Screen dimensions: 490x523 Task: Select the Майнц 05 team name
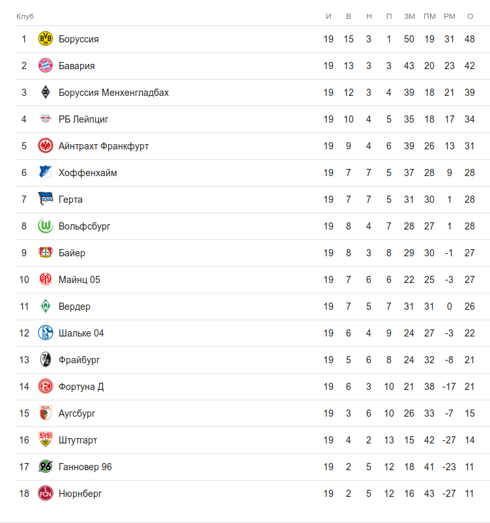79,280
